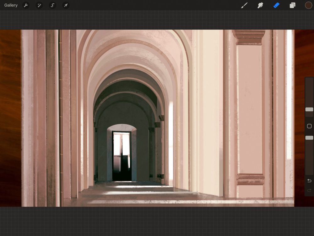Activate the Transform arrow tool
Image resolution: width=314 pixels, height=236 pixels.
pyautogui.click(x=66, y=5)
